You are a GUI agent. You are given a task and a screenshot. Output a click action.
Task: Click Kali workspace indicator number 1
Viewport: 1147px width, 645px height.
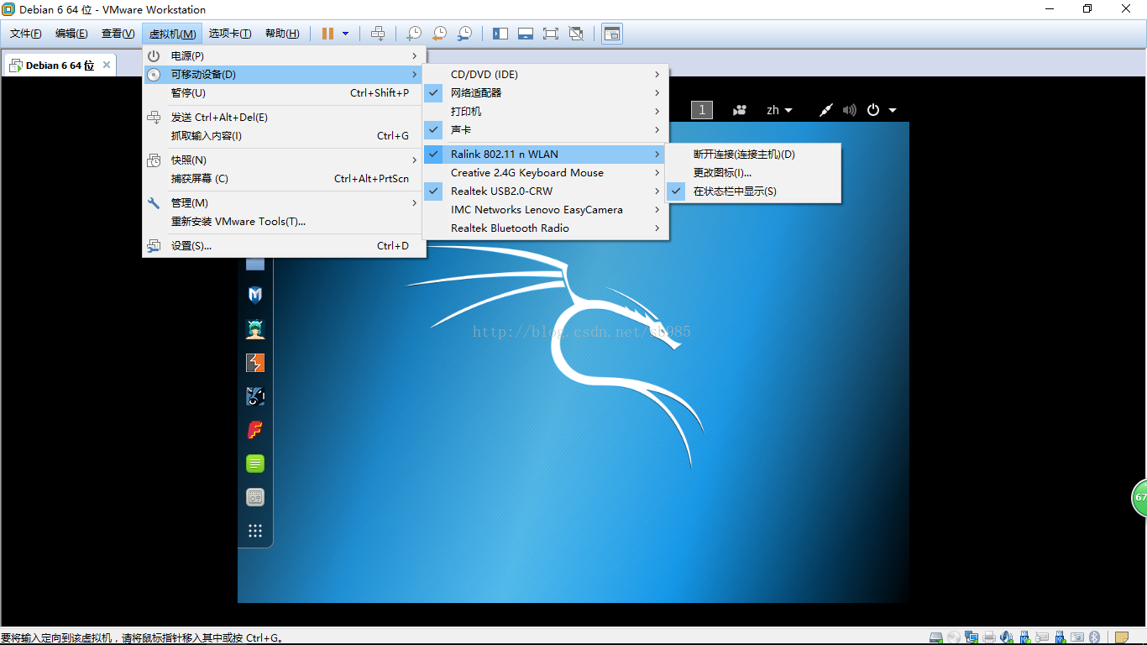point(701,110)
